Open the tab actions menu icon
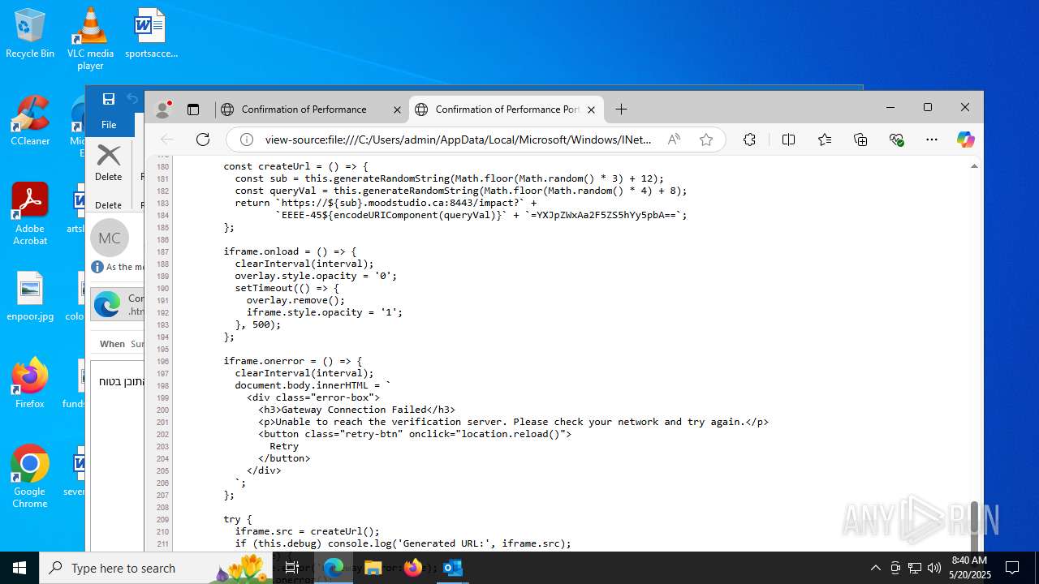 coord(193,109)
